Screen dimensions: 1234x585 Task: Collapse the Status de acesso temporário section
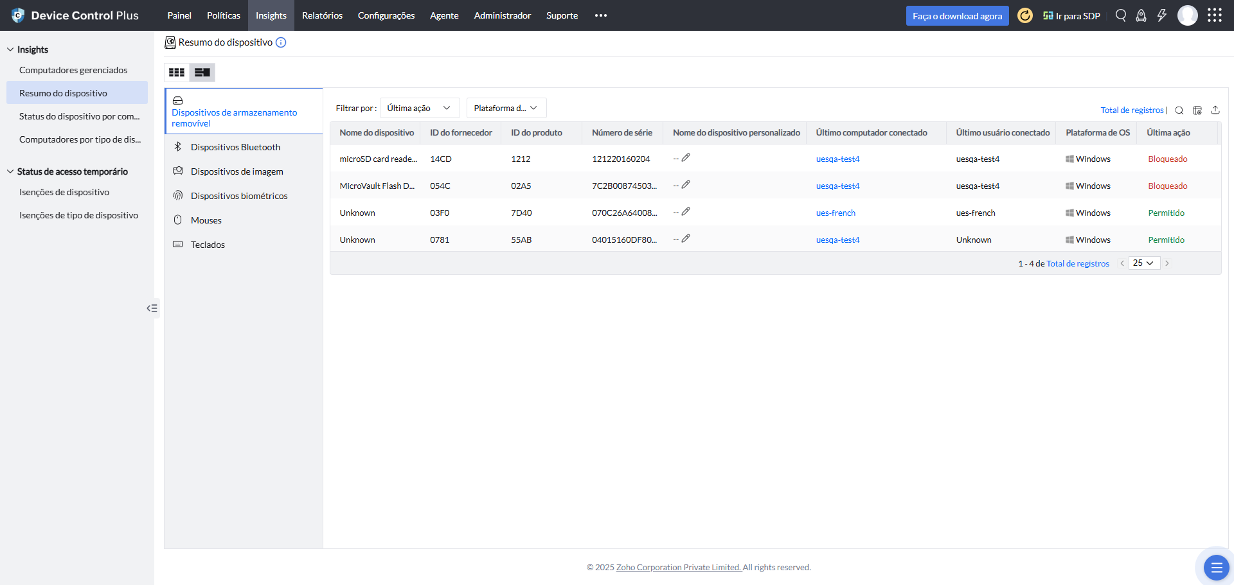10,171
